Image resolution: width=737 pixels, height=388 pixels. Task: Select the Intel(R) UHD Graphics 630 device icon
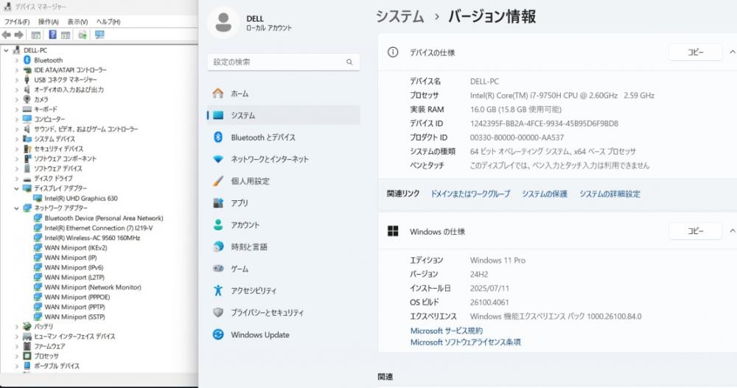[38, 198]
